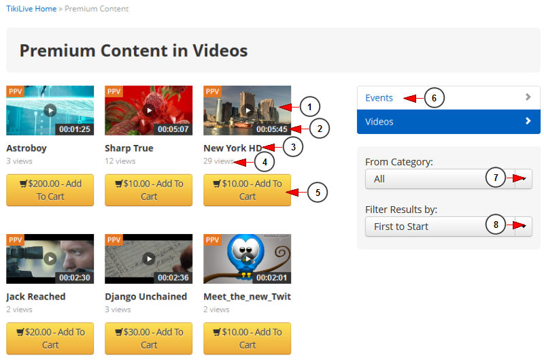Click PPV badge on Django Unchained
The height and width of the screenshot is (362, 544).
coord(114,240)
